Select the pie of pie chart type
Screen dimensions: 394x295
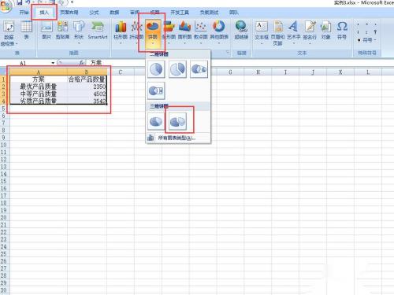tap(199, 69)
